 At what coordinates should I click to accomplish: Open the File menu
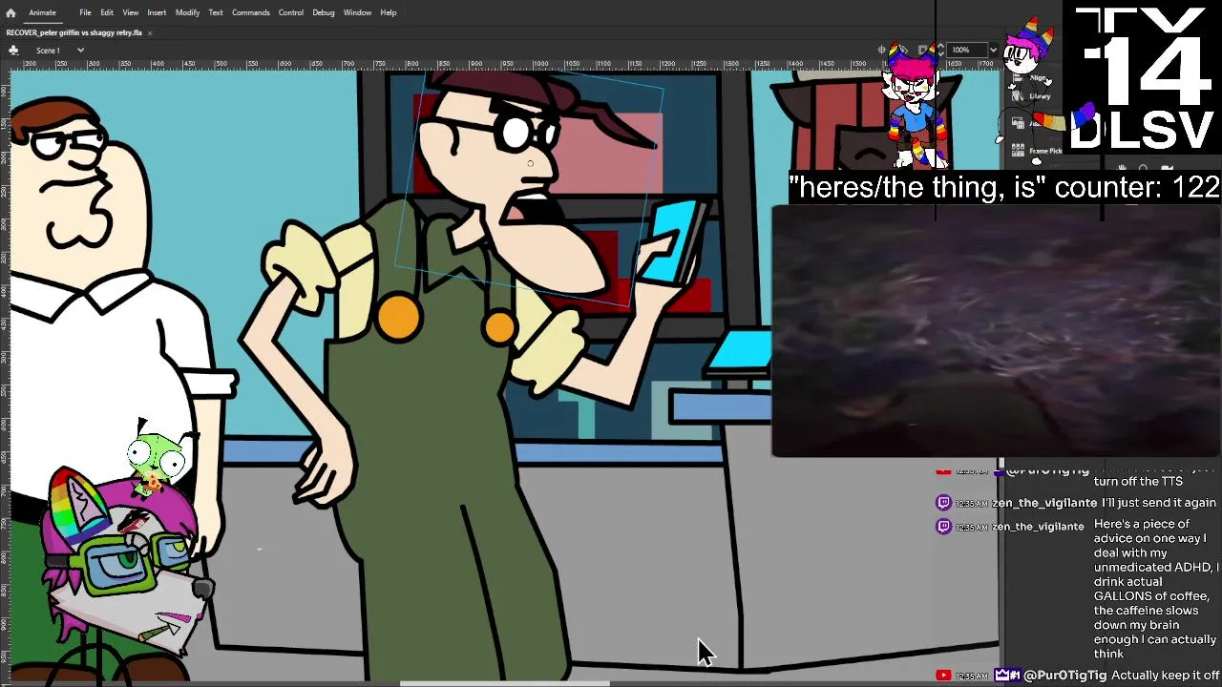tap(85, 12)
